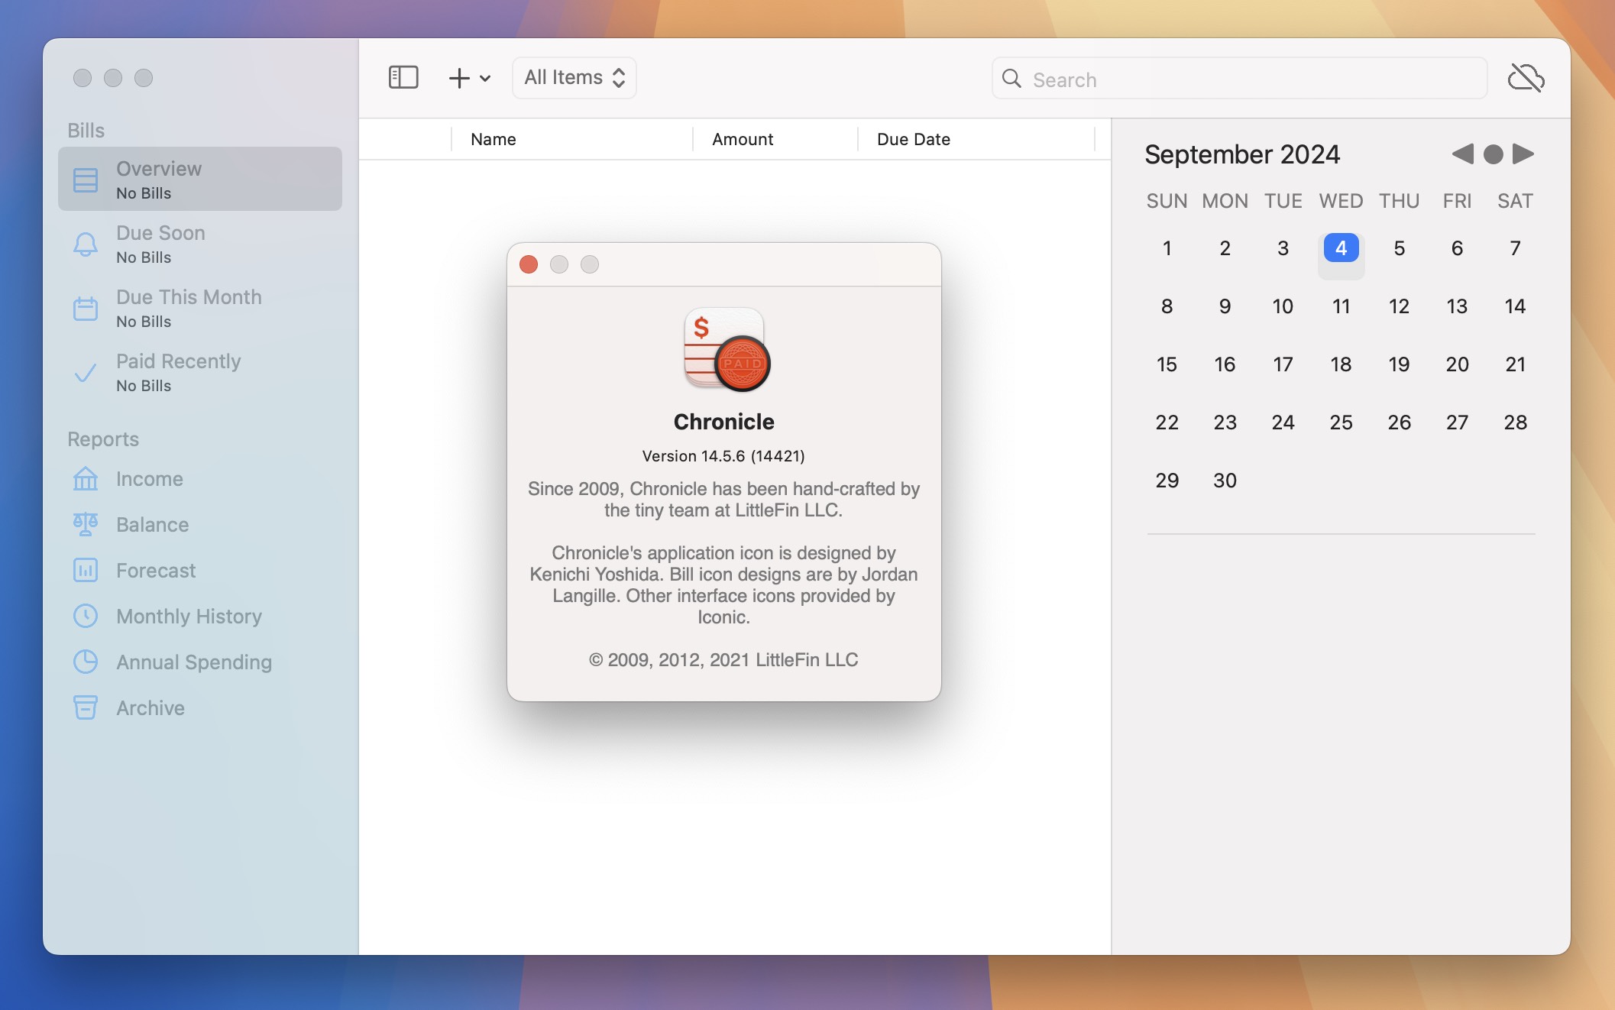Select the Due Soon icon
Image resolution: width=1615 pixels, height=1010 pixels.
tap(85, 242)
